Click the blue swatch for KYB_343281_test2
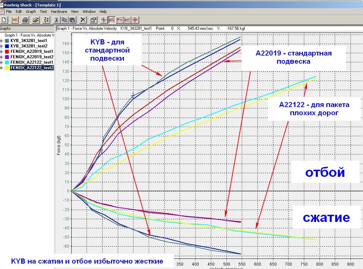Screen dimensions: 363x269 [7, 46]
